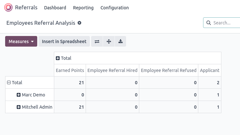Click the Referrals app logo icon
The image size is (240, 135).
8,7
